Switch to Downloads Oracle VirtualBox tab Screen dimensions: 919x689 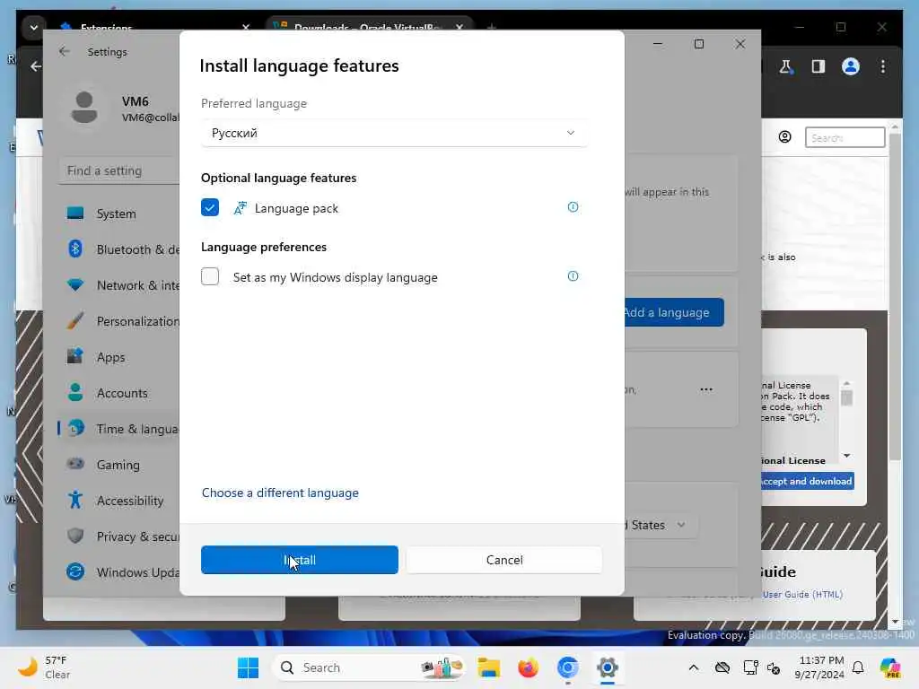coord(369,28)
